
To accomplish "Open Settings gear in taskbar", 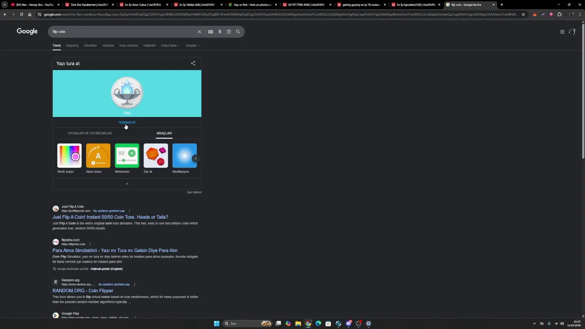I will (x=368, y=324).
